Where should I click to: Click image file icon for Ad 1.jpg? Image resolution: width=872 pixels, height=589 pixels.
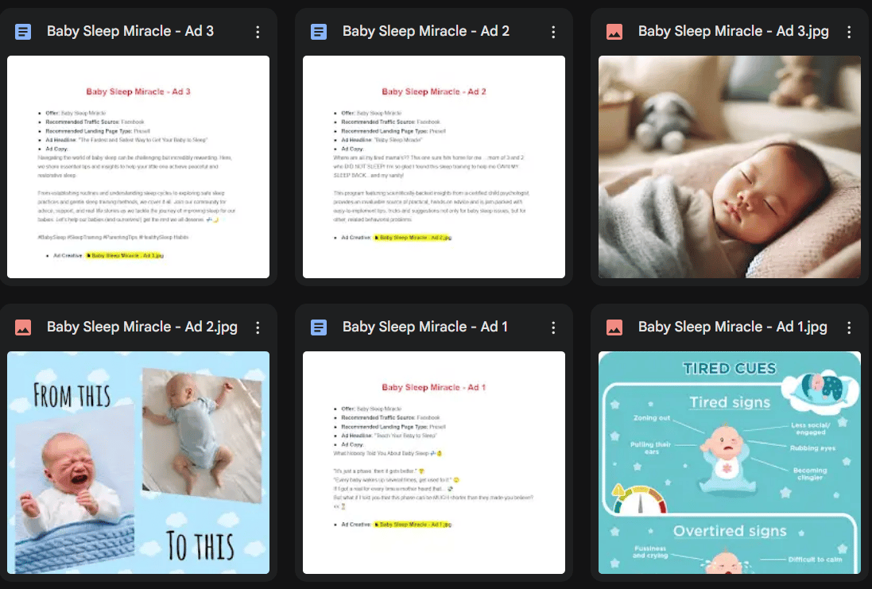point(614,327)
